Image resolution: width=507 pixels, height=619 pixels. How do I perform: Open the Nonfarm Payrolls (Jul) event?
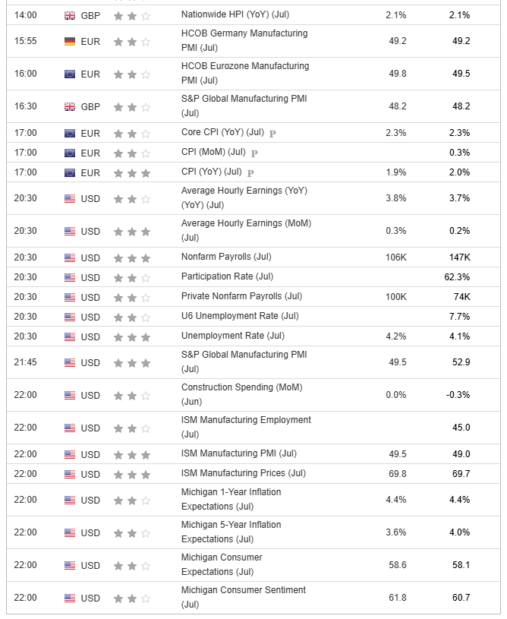(x=226, y=257)
